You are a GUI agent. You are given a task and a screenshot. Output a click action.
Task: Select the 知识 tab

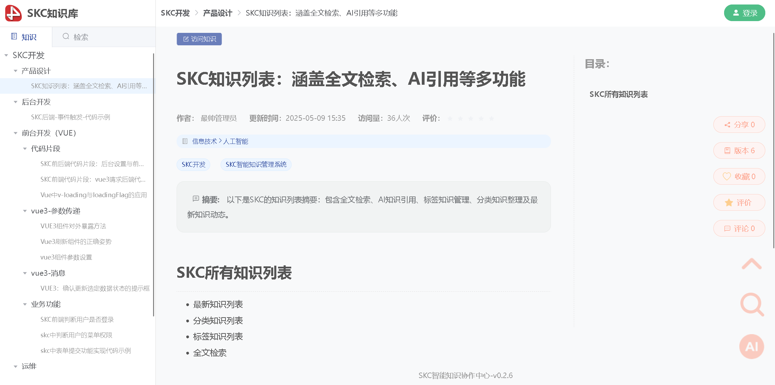click(x=24, y=37)
